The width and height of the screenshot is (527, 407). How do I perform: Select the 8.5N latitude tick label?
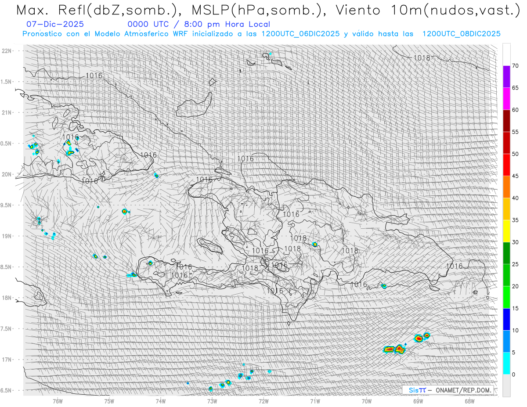[7, 267]
